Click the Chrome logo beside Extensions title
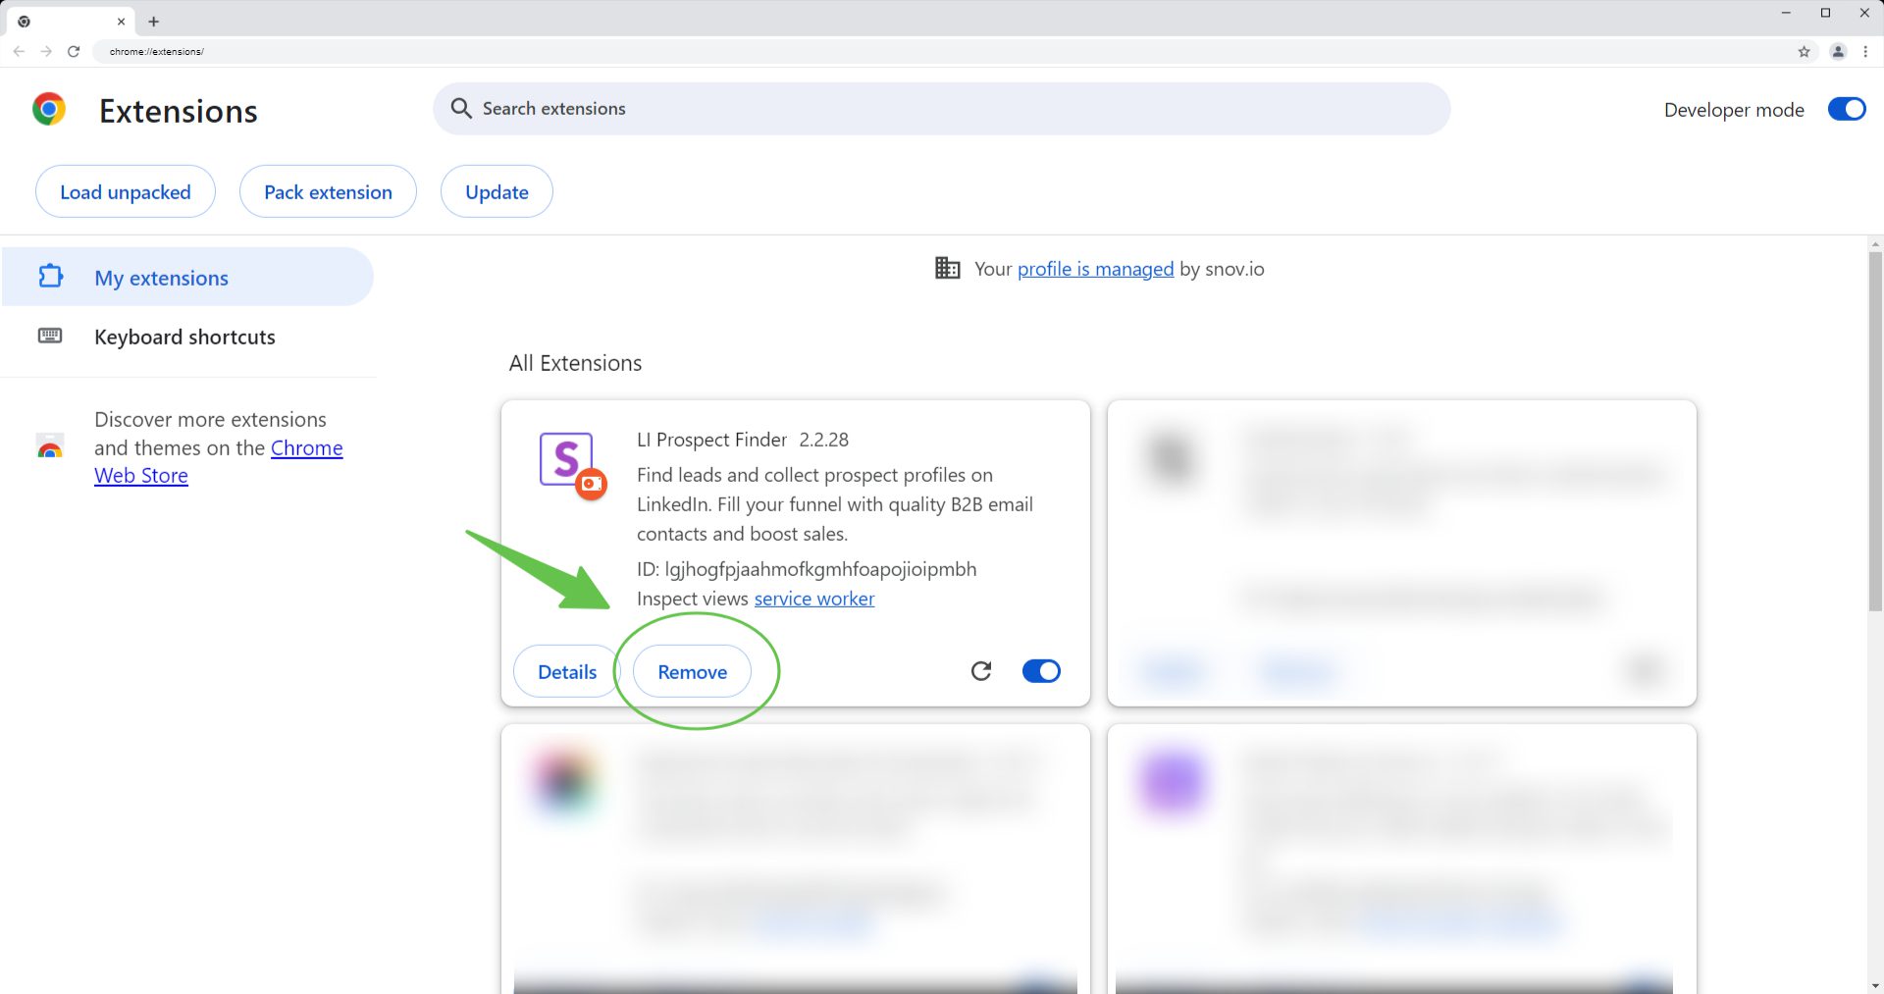Image resolution: width=1884 pixels, height=994 pixels. tap(49, 109)
